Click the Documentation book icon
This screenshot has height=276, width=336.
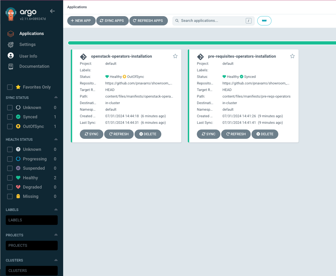(11, 66)
